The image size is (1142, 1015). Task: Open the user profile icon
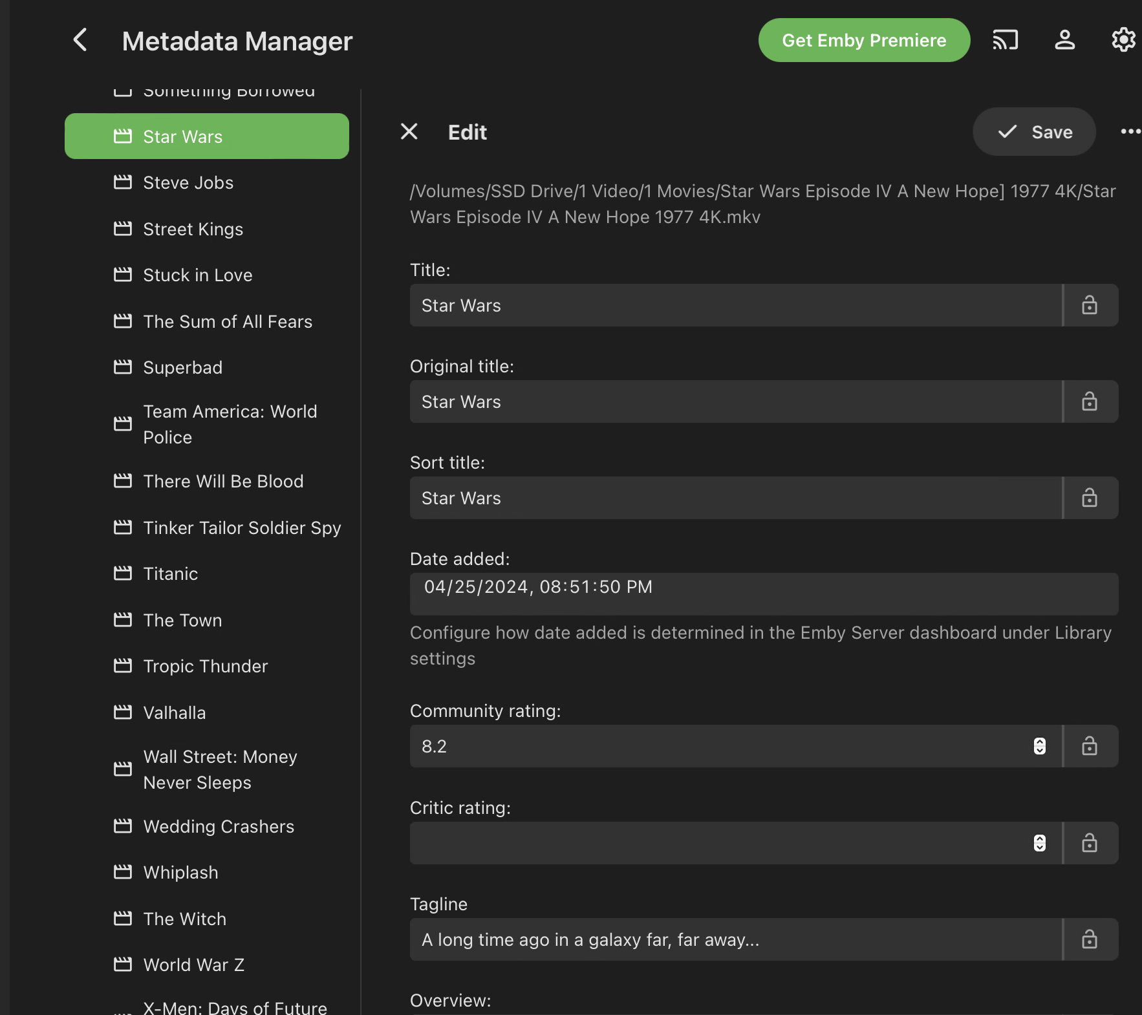[x=1064, y=40]
